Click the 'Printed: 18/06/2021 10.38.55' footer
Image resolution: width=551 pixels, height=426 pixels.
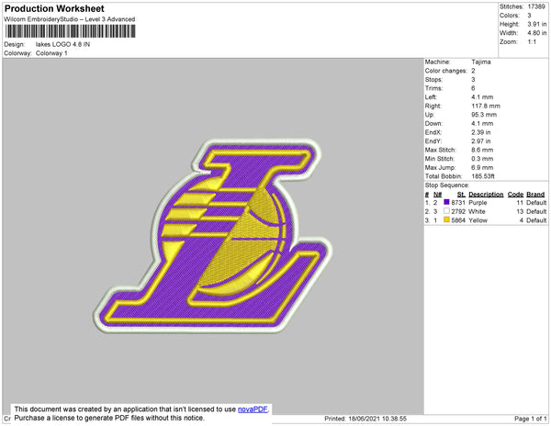[365, 419]
